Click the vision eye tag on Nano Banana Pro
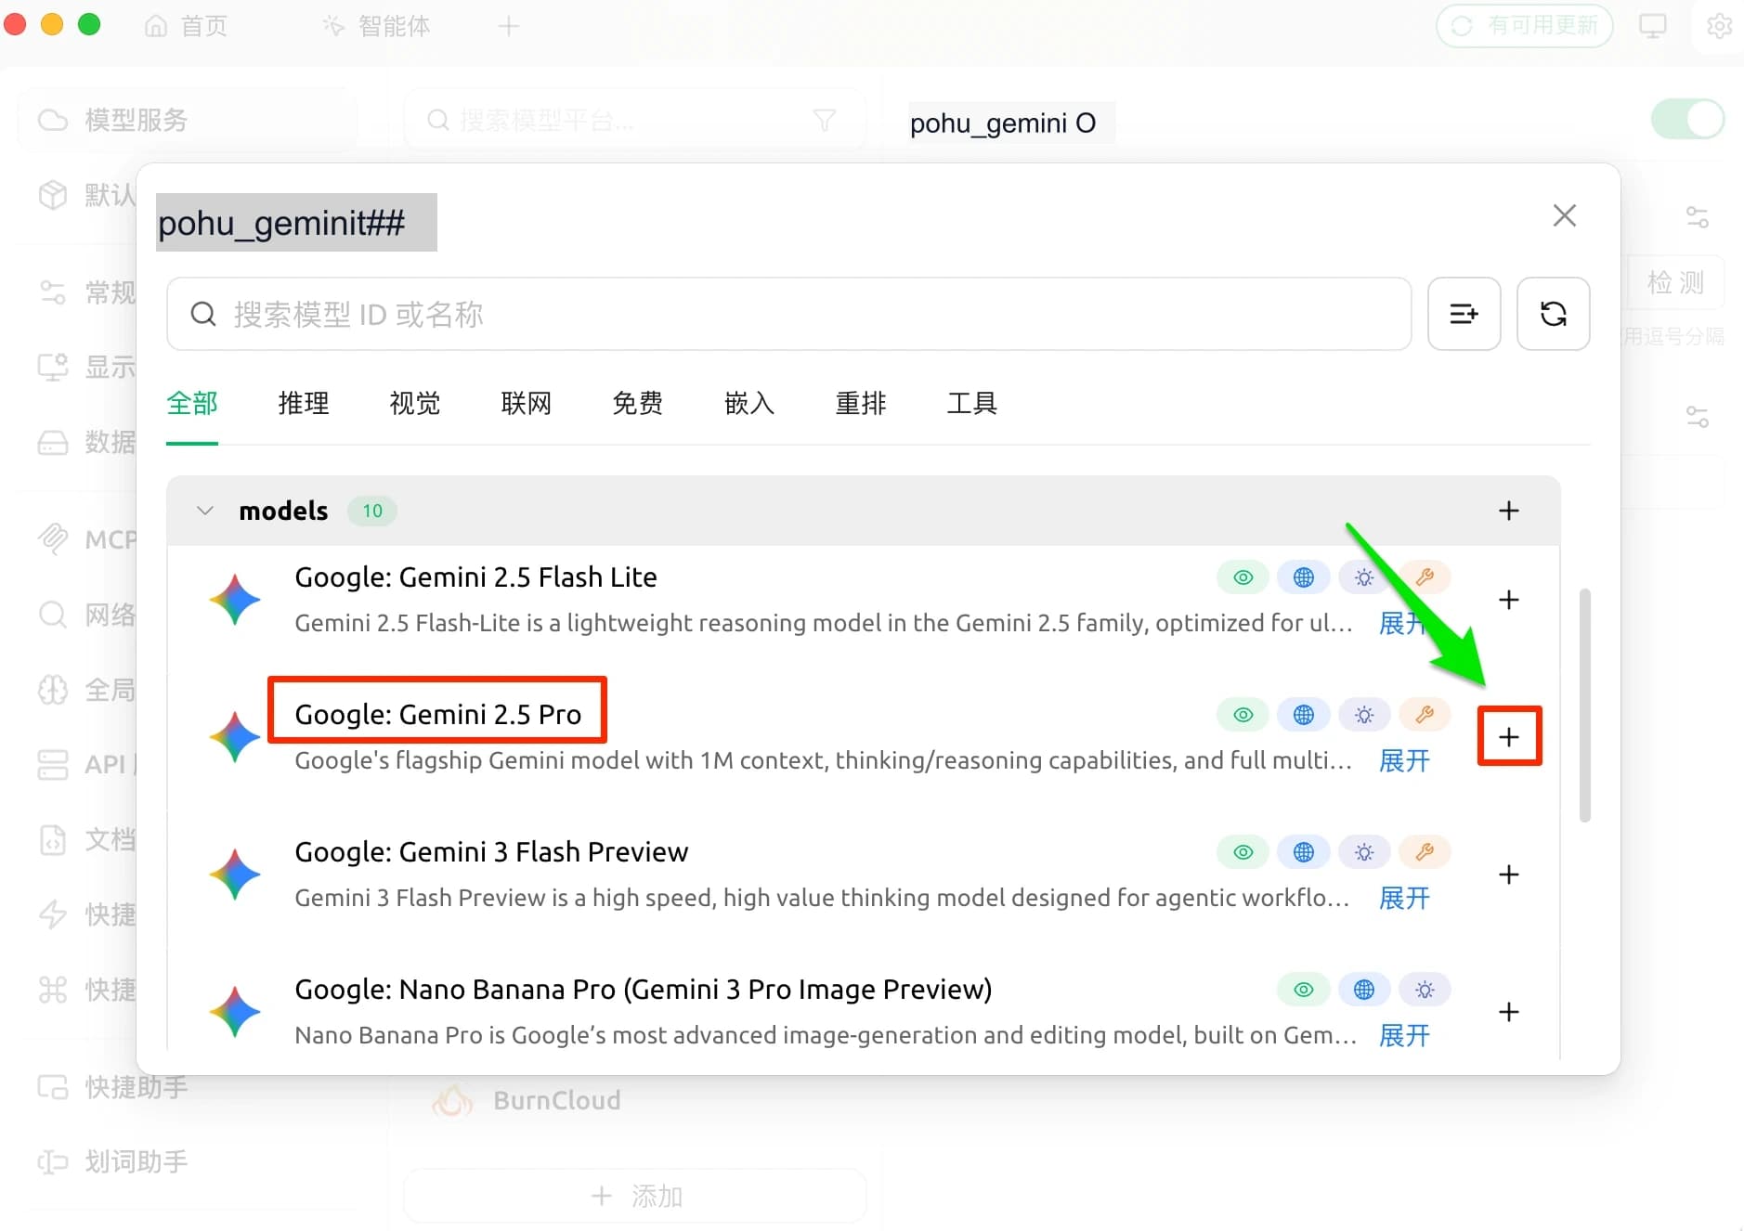Screen dimensions: 1744x1231 coord(1304,990)
